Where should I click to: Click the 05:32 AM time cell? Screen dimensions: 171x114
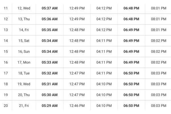[50, 73]
